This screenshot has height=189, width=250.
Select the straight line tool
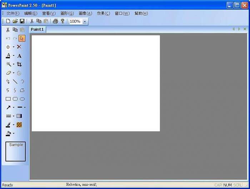[x=15, y=81]
